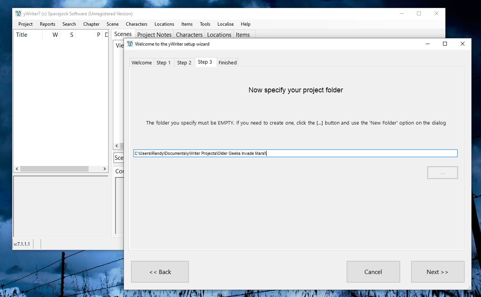Close the setup wizard window
The height and width of the screenshot is (297, 481).
463,44
